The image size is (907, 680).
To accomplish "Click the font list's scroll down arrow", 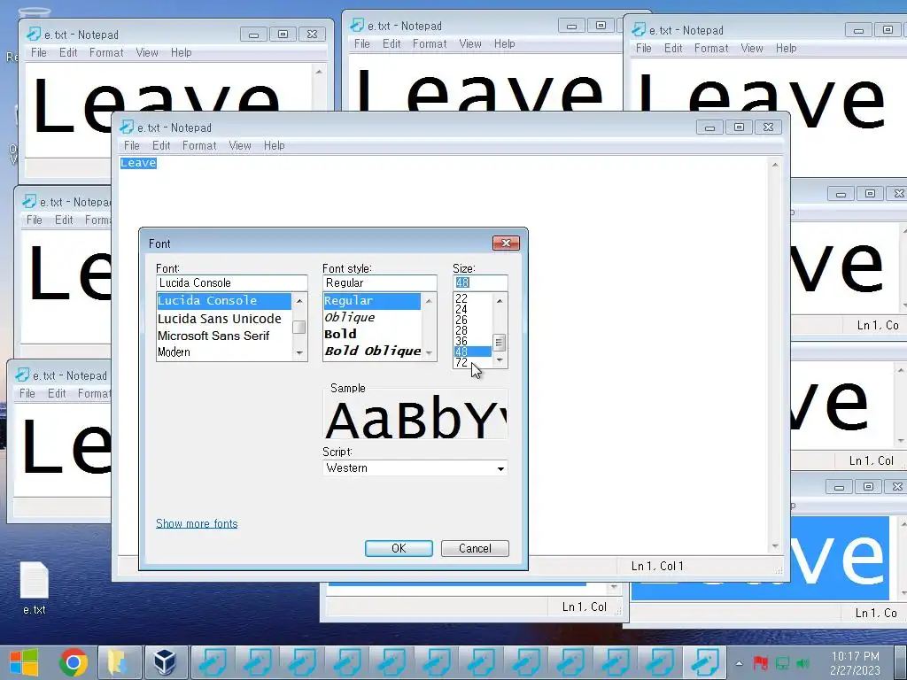I will coord(299,352).
